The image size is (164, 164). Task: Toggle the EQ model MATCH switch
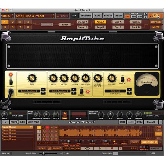(81, 91)
